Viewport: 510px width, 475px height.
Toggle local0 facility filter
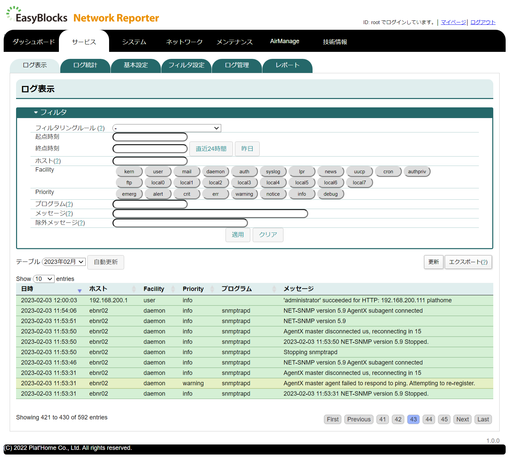click(x=158, y=183)
